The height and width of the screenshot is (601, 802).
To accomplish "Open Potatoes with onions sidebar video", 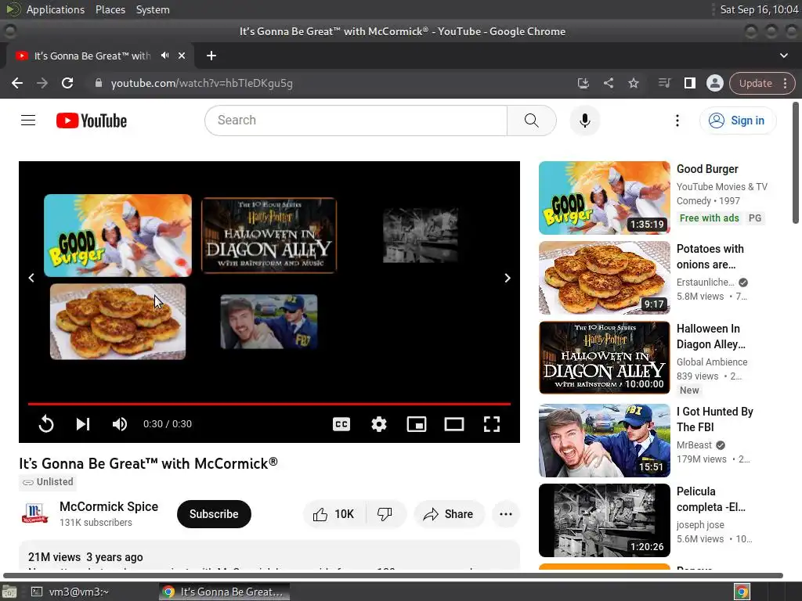I will pos(604,278).
